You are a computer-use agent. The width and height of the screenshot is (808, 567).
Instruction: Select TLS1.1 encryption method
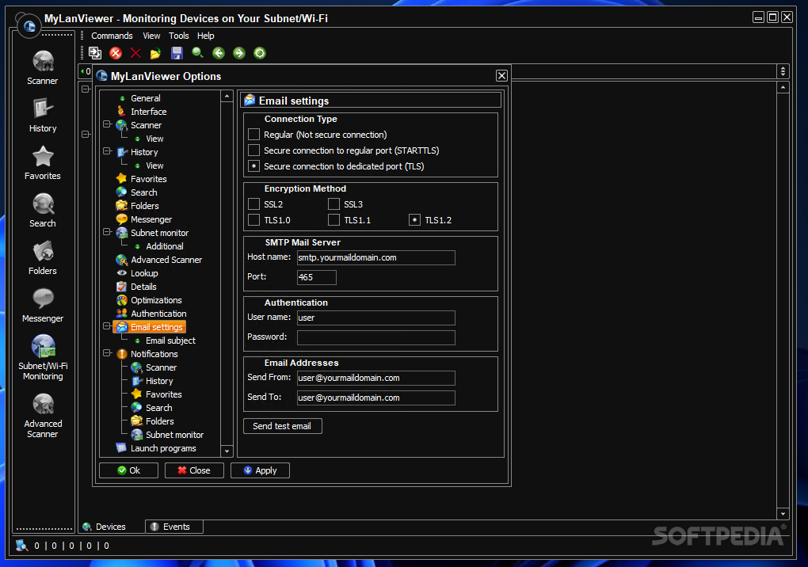pyautogui.click(x=334, y=220)
